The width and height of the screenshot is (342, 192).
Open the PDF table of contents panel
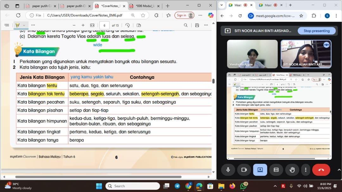pyautogui.click(x=7, y=25)
